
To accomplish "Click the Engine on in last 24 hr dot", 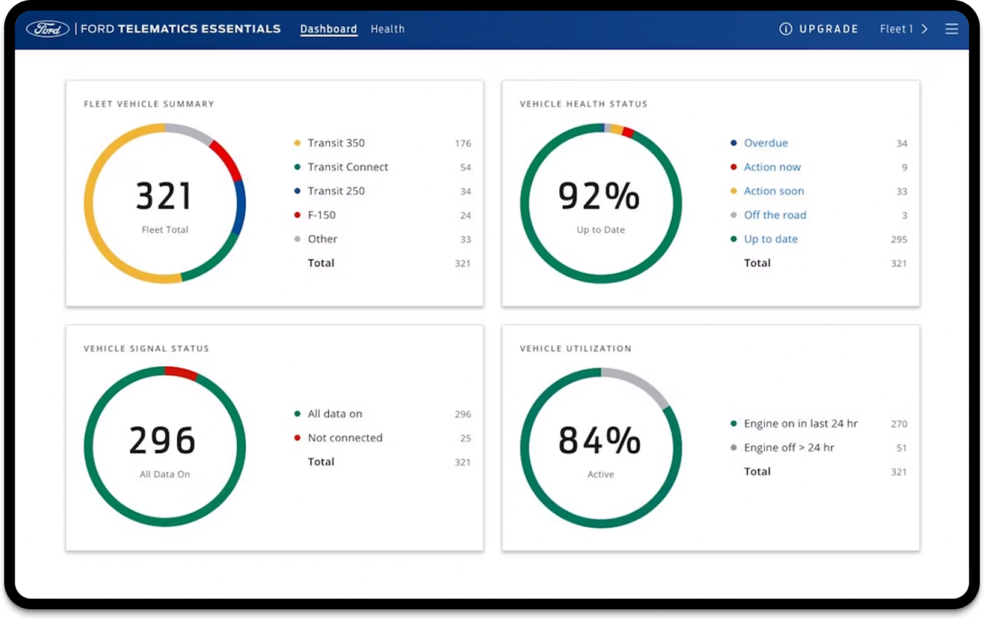I will (x=733, y=423).
